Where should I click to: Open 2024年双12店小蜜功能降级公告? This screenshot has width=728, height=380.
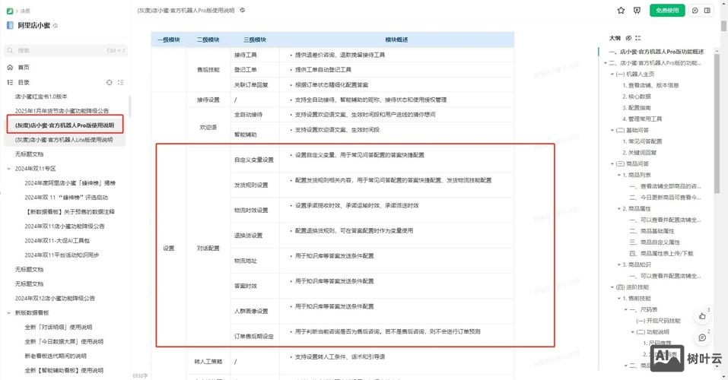(55, 299)
